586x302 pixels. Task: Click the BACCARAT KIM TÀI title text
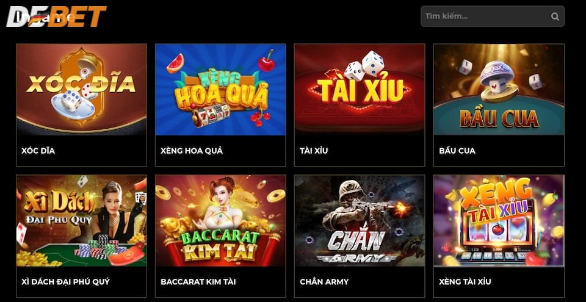[x=198, y=281]
